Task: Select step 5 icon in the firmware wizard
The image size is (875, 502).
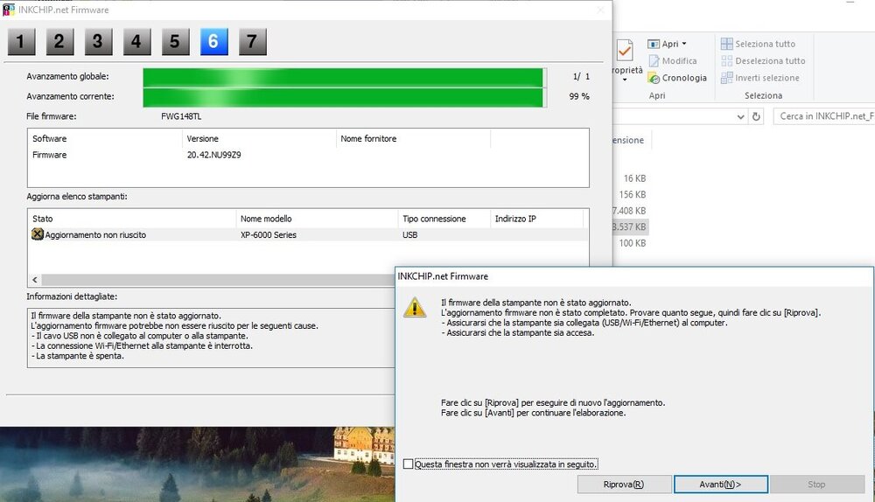Action: tap(175, 42)
